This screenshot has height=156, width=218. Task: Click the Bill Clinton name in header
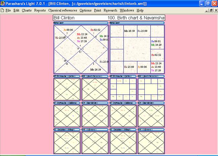(64, 18)
